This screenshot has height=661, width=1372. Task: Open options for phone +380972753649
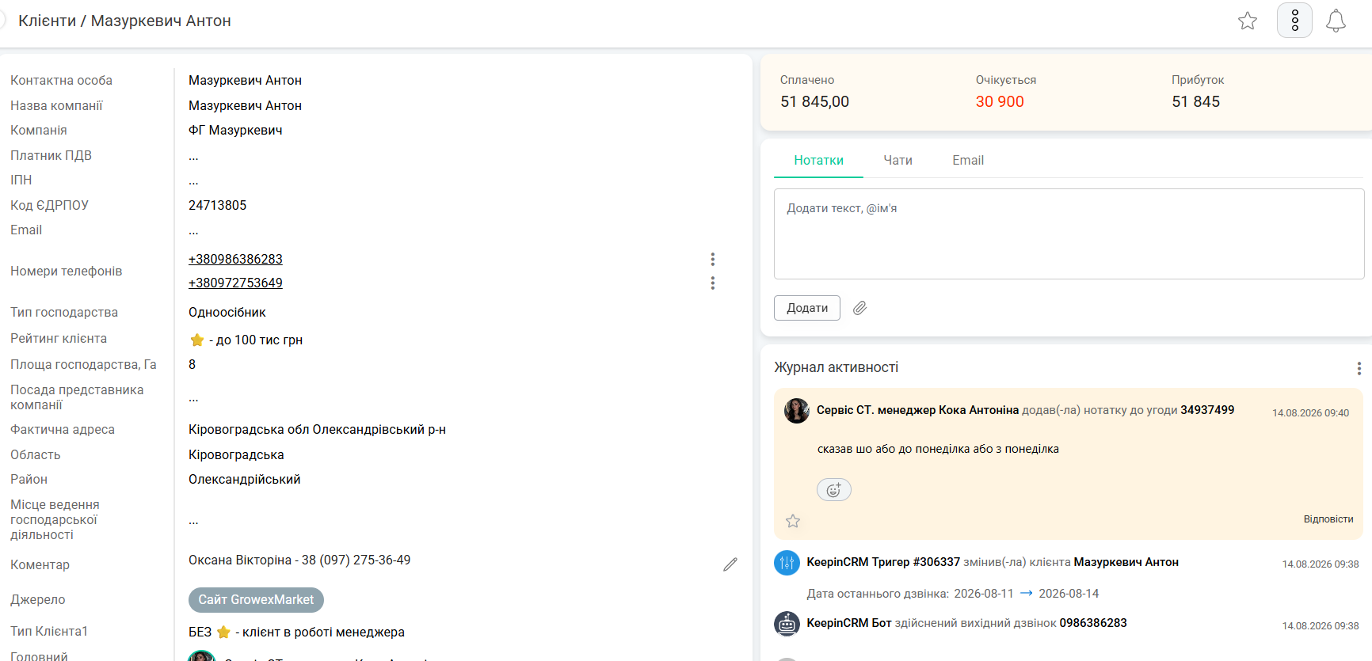tap(713, 283)
